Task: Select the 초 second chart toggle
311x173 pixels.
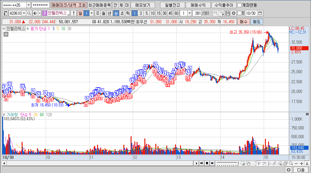Action: pos(122,13)
